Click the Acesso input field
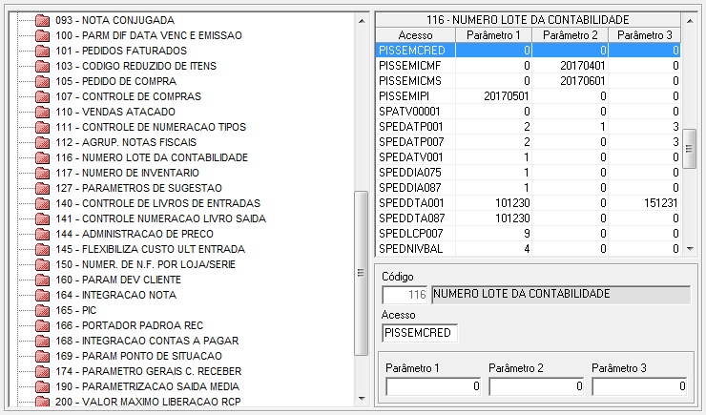This screenshot has width=706, height=415. point(420,333)
